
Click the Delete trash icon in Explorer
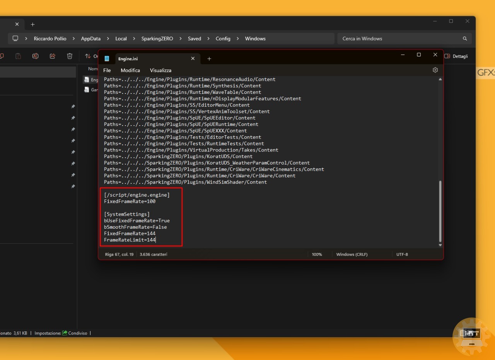pos(70,56)
